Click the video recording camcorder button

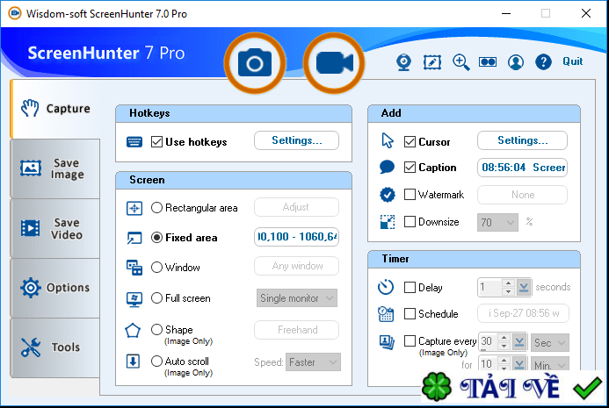334,63
